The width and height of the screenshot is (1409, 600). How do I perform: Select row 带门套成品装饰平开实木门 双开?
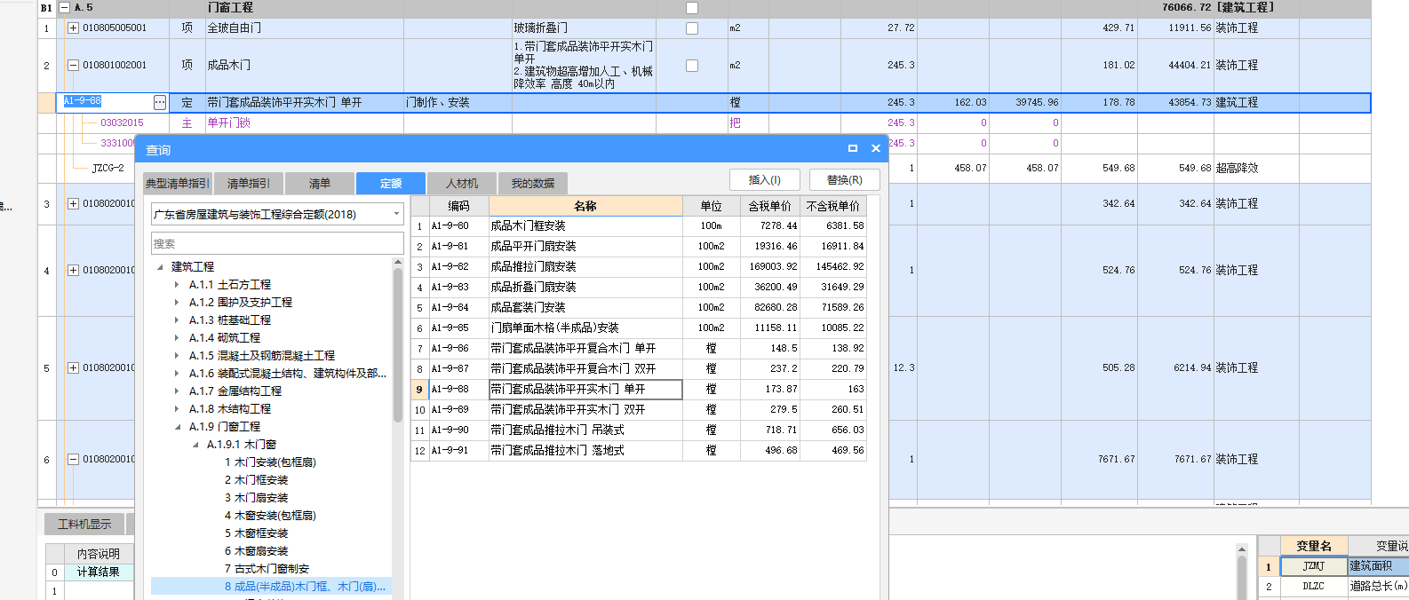[639, 410]
